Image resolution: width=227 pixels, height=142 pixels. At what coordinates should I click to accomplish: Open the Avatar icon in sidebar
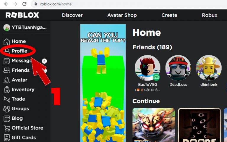click(x=7, y=80)
